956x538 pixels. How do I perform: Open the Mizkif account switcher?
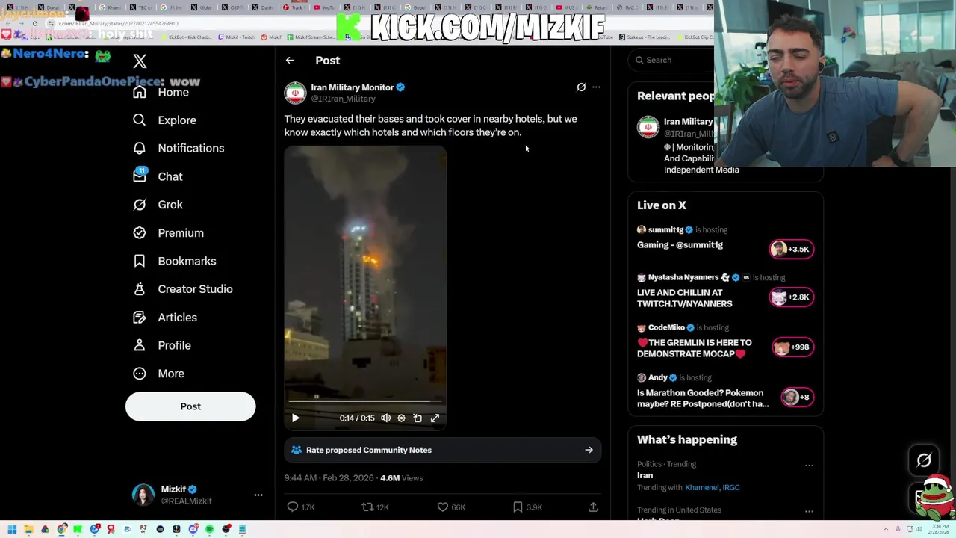(x=190, y=495)
